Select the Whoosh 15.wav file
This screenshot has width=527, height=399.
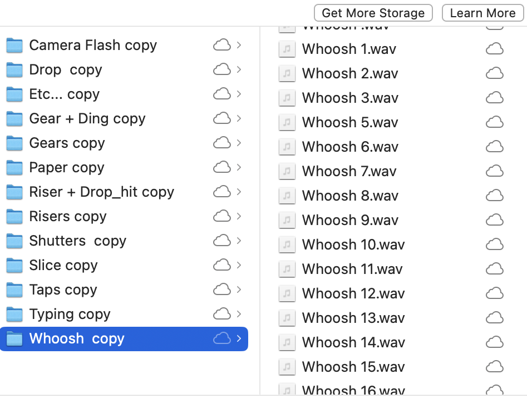[391, 367]
